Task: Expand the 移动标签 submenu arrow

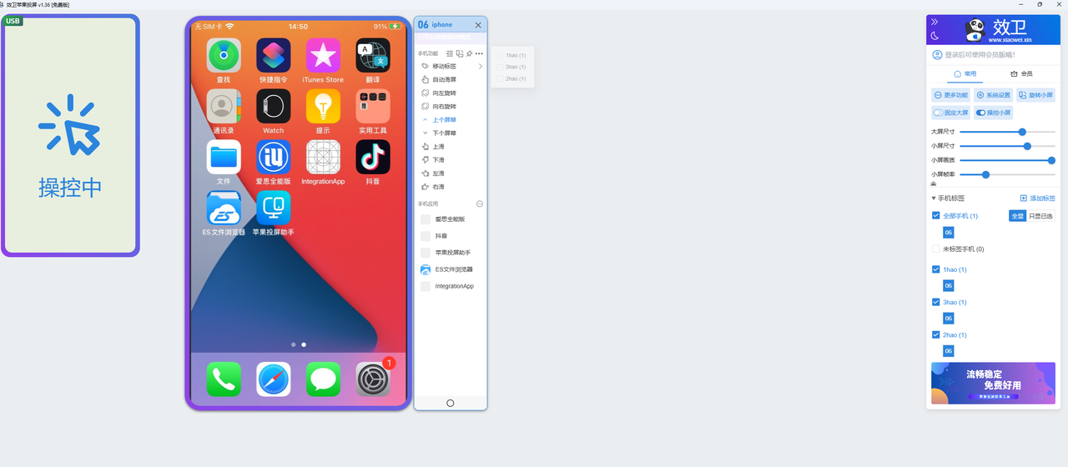Action: 481,66
